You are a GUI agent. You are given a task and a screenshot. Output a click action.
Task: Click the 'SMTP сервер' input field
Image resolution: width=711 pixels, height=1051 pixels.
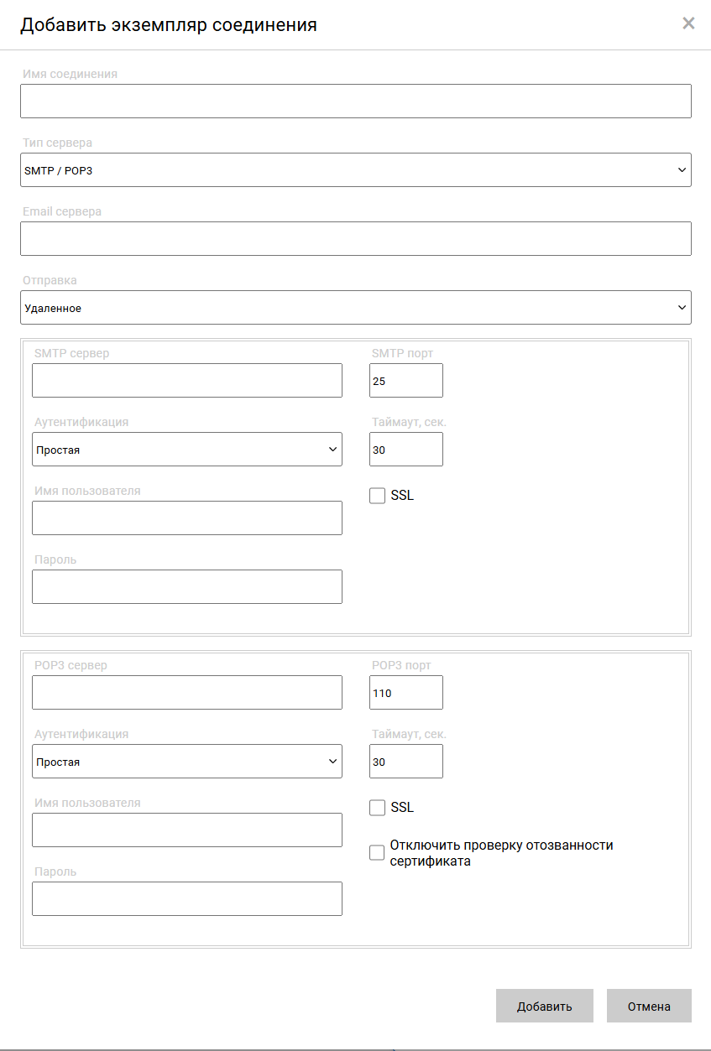(x=186, y=380)
